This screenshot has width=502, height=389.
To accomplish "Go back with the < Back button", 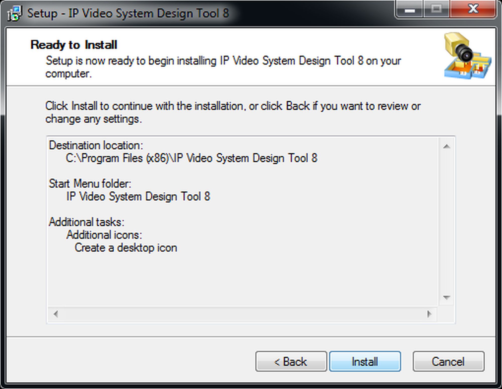I will (291, 362).
